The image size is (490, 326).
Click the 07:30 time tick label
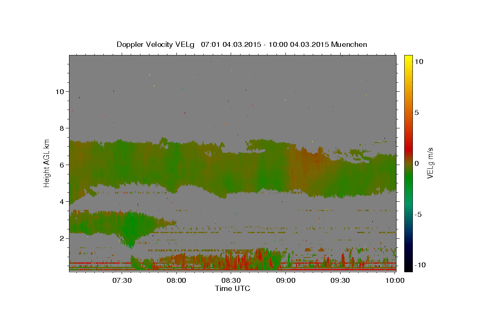122,280
